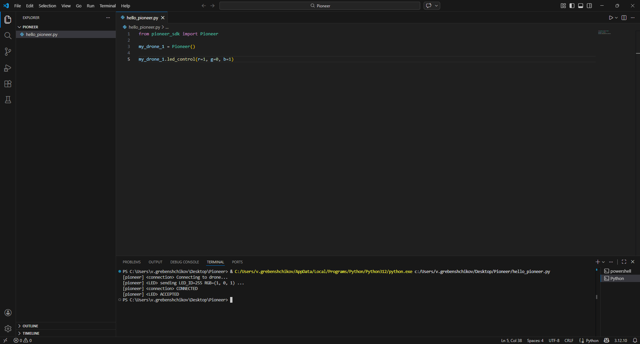Open the File menu

tap(18, 6)
